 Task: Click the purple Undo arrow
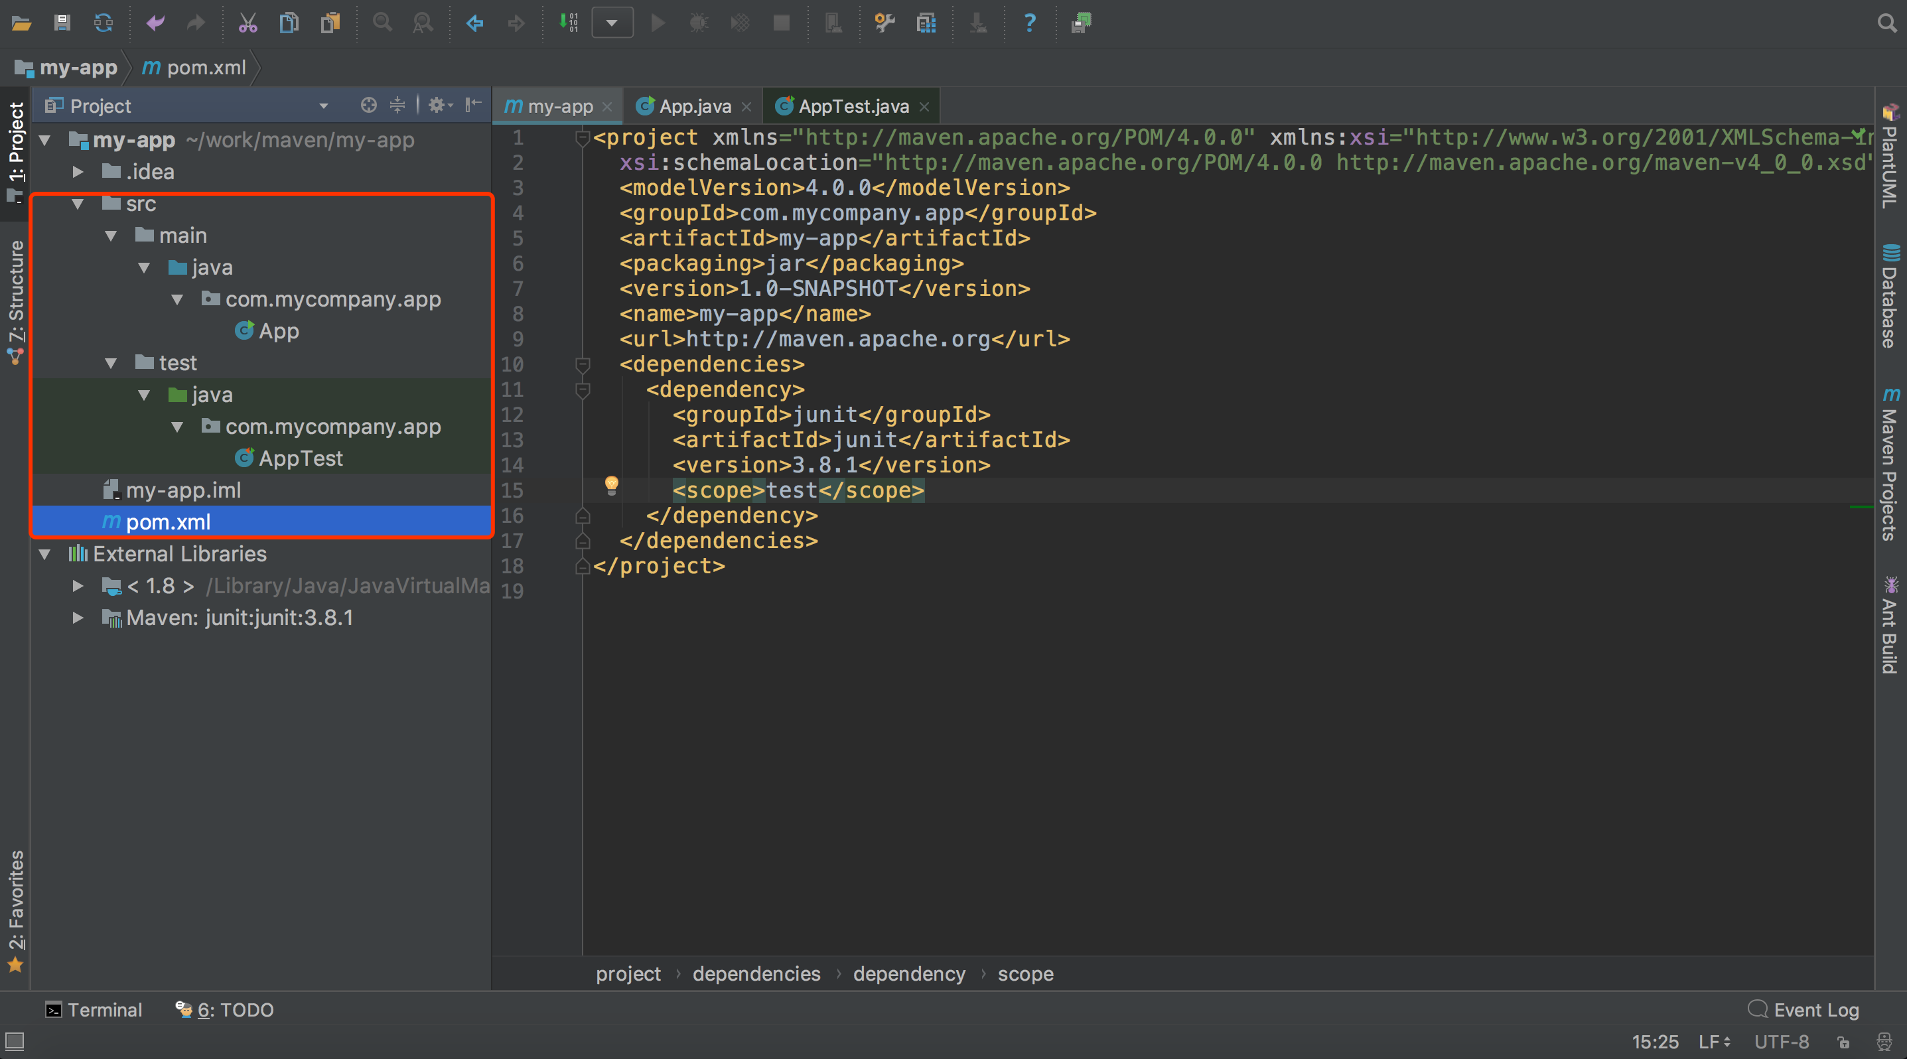(x=155, y=23)
